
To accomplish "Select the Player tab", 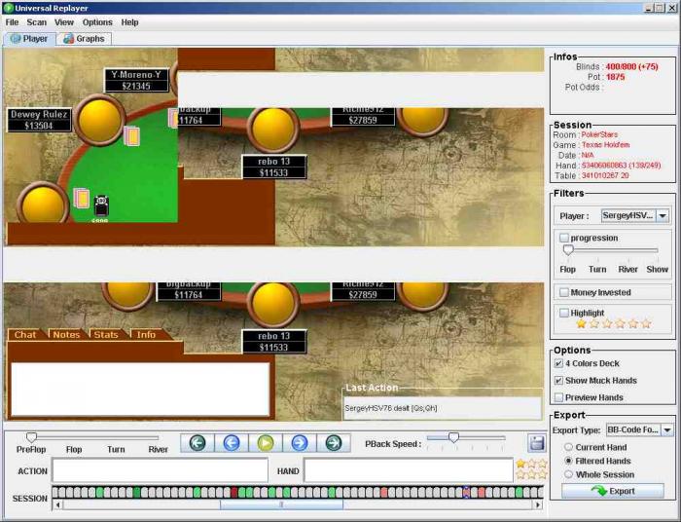I will coord(29,39).
